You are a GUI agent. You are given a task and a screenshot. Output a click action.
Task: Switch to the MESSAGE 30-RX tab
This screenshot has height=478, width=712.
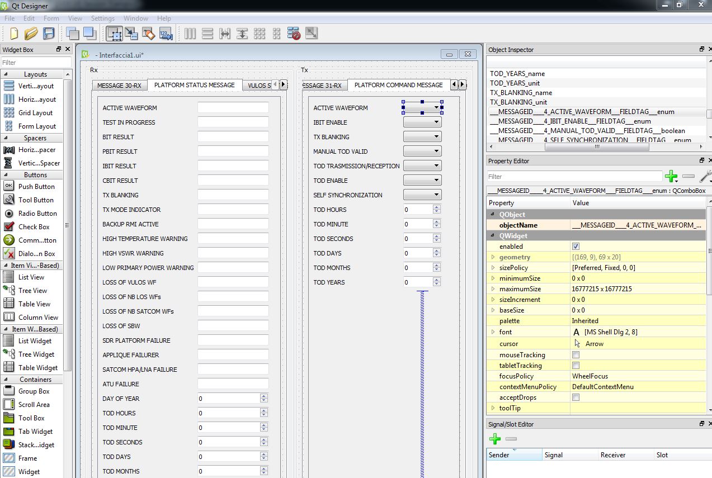tap(119, 86)
